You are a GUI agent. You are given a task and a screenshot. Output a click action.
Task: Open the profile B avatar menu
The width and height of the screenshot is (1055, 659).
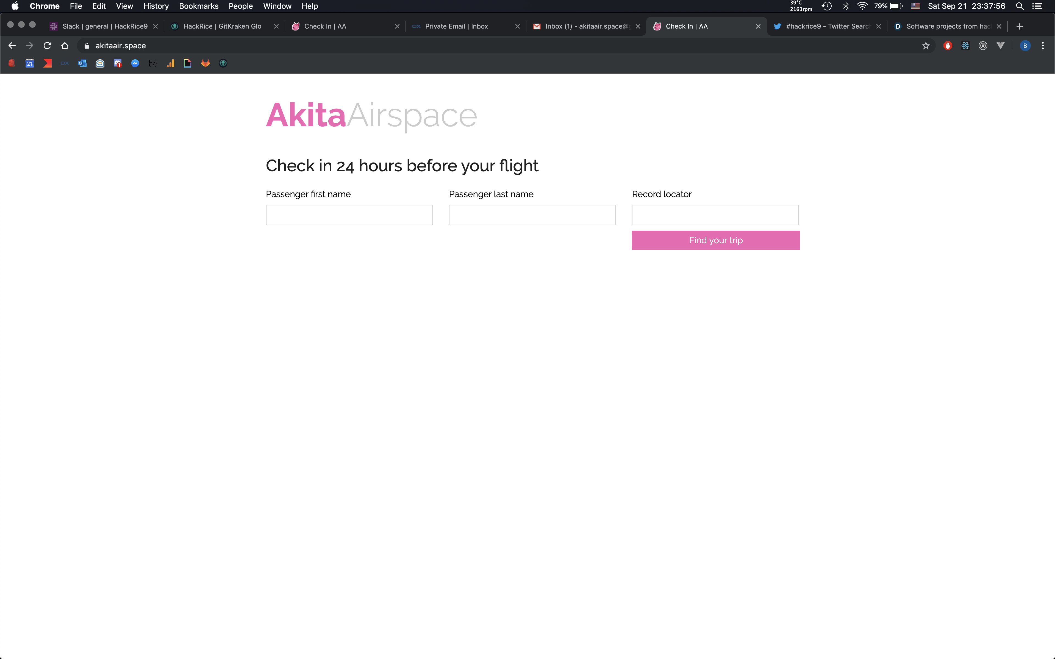pos(1025,46)
